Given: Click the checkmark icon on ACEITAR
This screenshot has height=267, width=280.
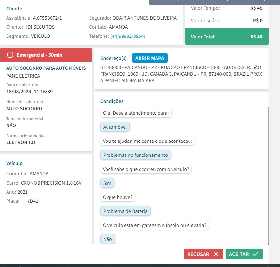Looking at the screenshot, I should point(255,254).
